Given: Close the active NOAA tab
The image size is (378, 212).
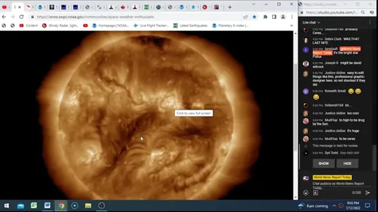Looking at the screenshot, I should tap(20, 7).
